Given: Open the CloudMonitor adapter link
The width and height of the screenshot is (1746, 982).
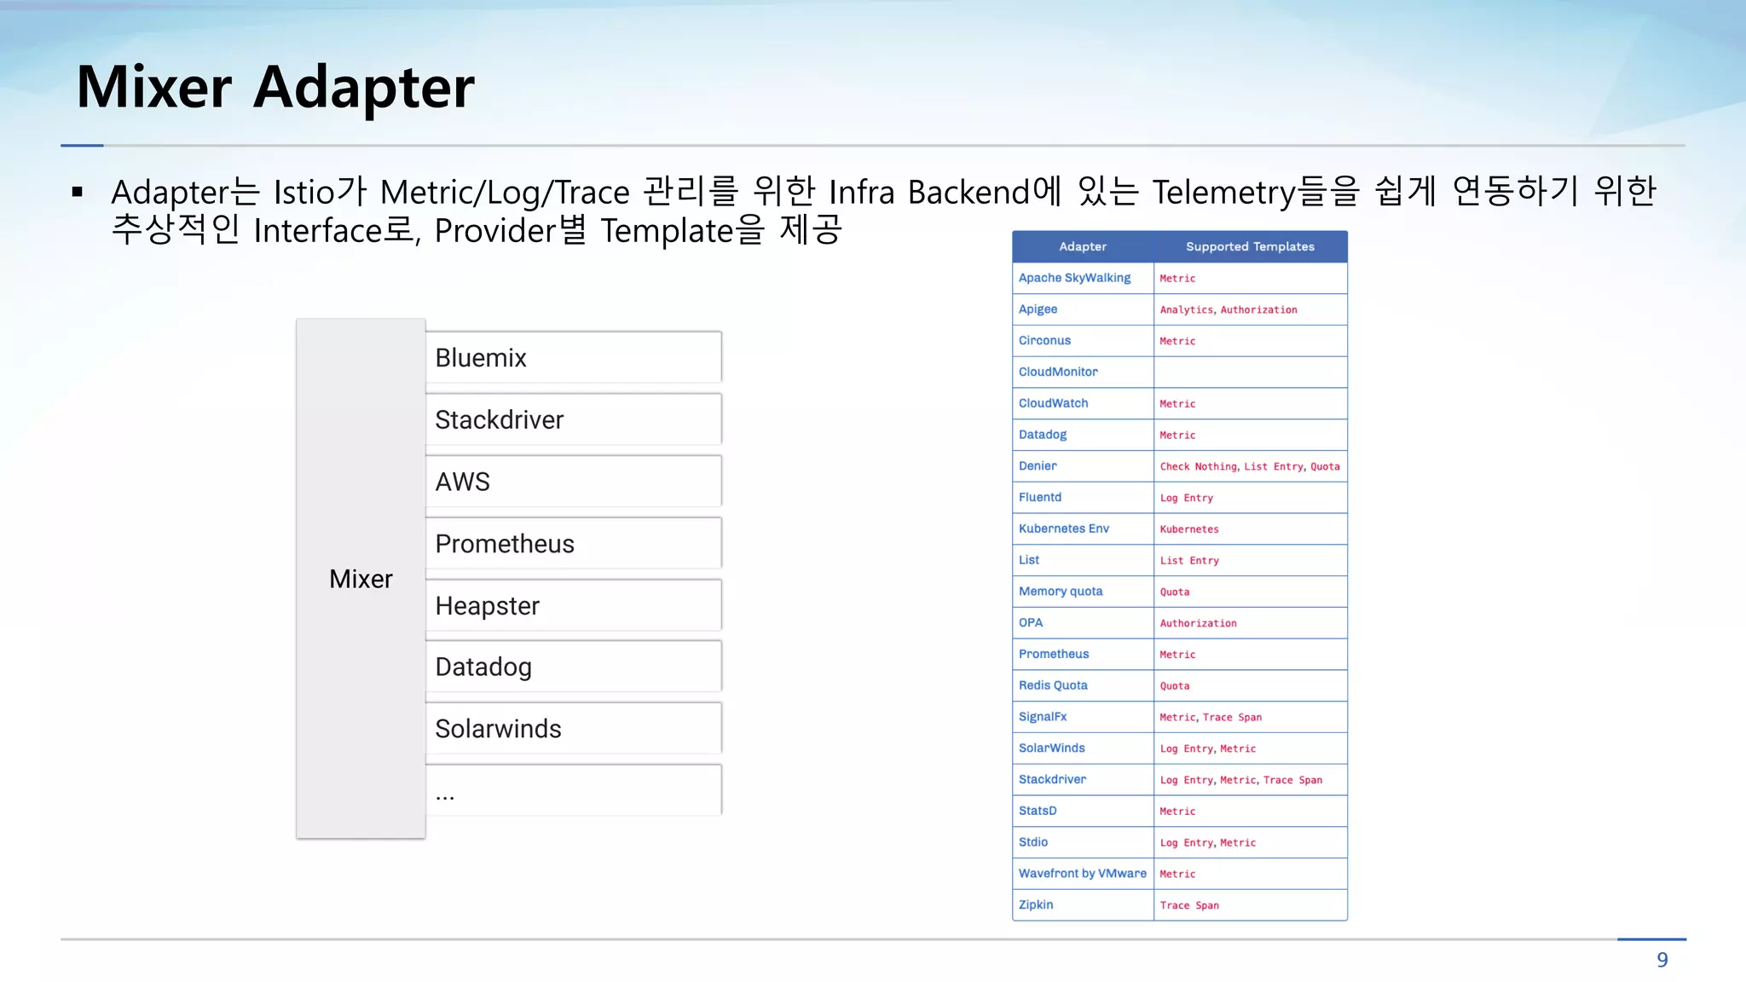Looking at the screenshot, I should 1058,372.
